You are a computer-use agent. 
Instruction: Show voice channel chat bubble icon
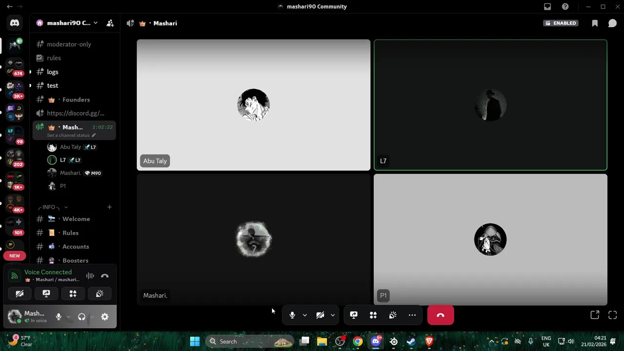tap(612, 23)
